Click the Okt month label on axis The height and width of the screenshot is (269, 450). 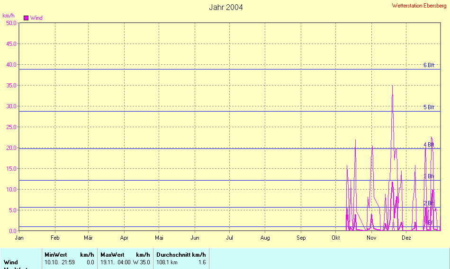[x=336, y=238]
